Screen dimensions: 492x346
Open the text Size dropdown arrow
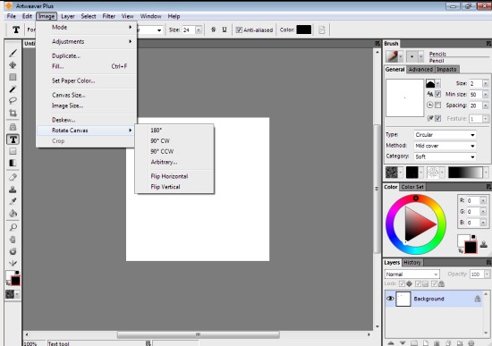[x=199, y=30]
